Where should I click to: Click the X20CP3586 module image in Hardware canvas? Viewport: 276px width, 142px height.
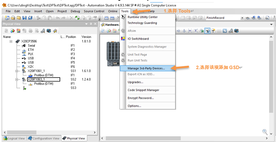(113, 54)
